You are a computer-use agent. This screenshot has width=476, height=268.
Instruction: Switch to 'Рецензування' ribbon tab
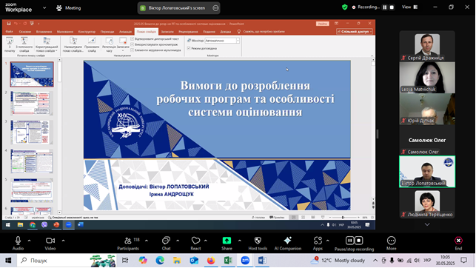[x=188, y=32]
